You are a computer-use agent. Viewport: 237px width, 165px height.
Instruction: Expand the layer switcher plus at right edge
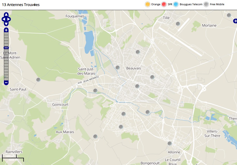235,21
